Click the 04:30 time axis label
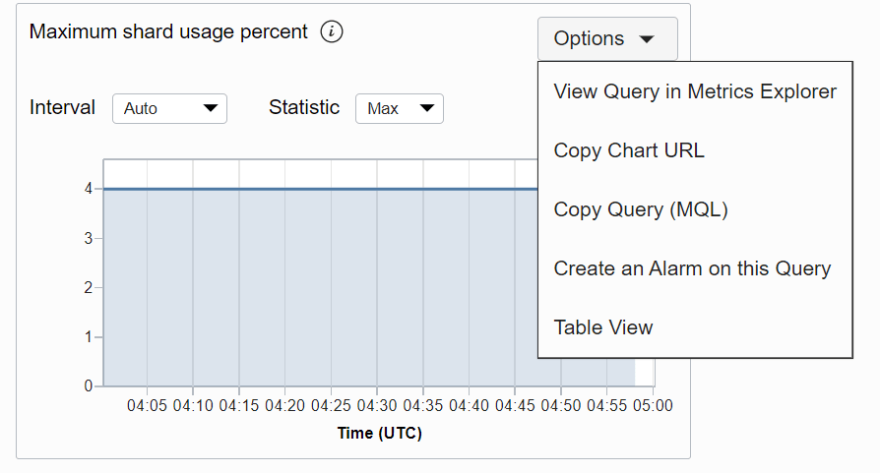The image size is (880, 473). [x=377, y=405]
